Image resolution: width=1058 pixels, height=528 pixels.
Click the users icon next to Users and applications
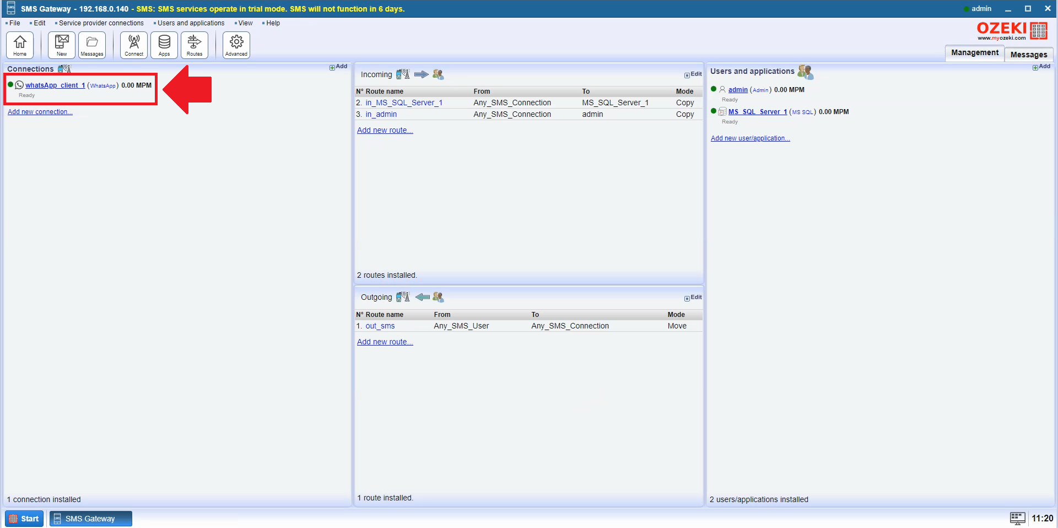(x=805, y=72)
